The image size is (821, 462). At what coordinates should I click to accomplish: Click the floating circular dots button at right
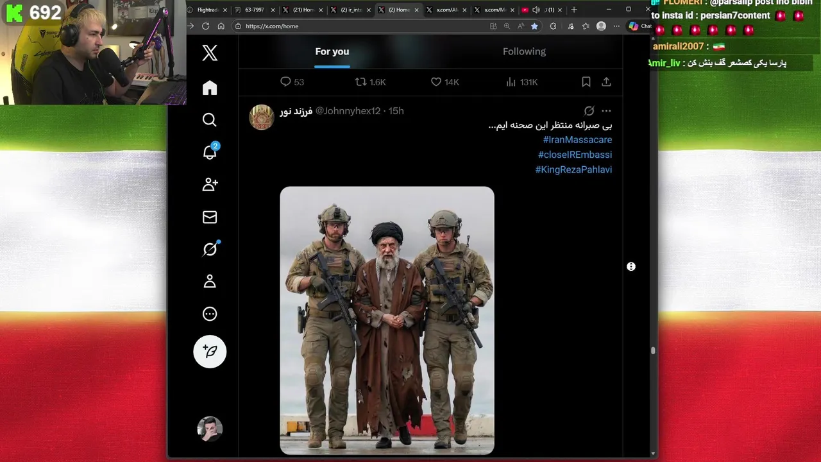631,266
